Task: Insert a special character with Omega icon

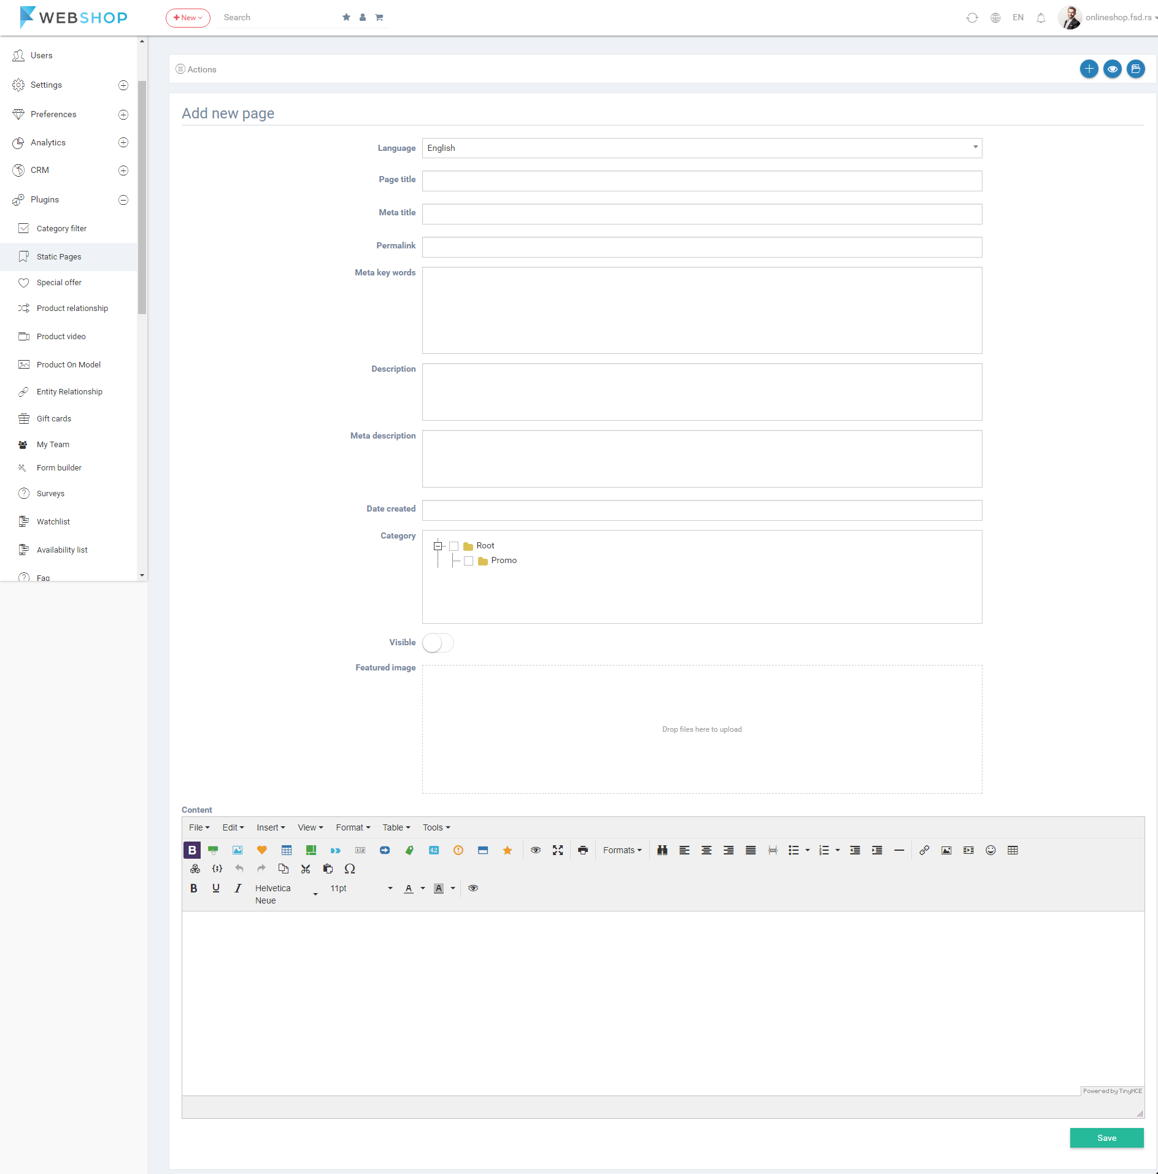Action: [350, 869]
